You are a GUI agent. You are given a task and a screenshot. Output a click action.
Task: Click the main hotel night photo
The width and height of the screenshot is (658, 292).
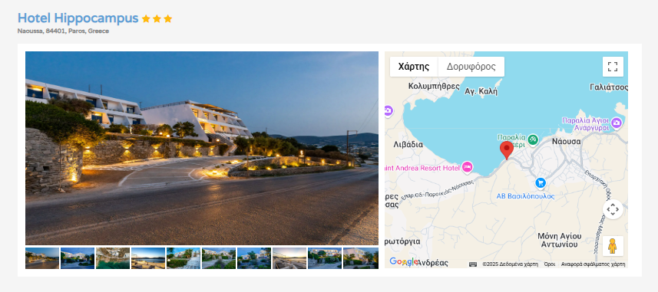tap(202, 148)
